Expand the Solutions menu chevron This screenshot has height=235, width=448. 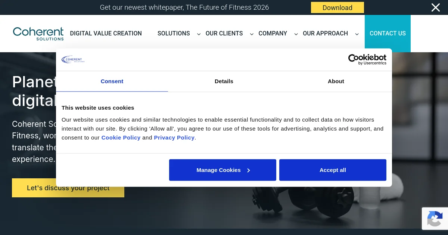[199, 34]
